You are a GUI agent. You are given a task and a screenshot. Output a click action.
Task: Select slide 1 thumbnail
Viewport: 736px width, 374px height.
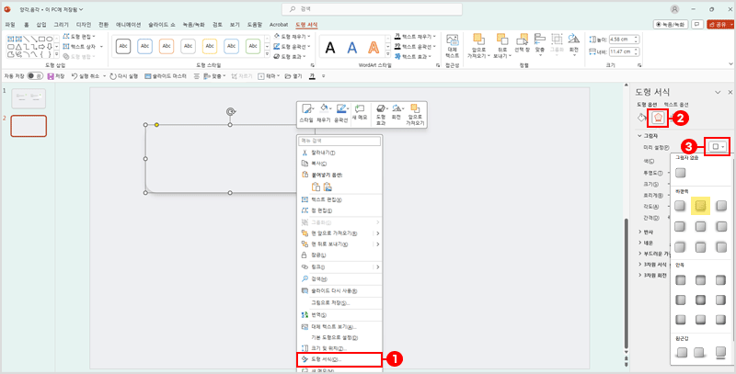tap(29, 98)
